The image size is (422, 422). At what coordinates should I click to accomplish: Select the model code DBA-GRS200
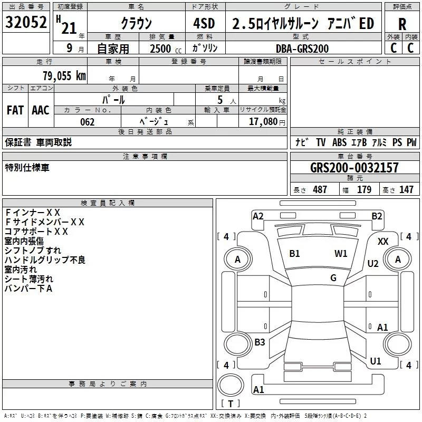click(302, 49)
